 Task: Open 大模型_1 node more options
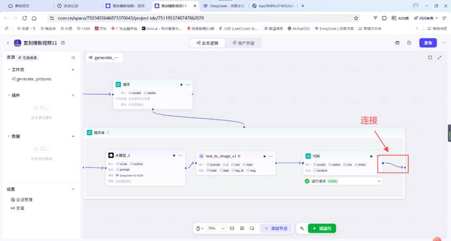point(181,155)
